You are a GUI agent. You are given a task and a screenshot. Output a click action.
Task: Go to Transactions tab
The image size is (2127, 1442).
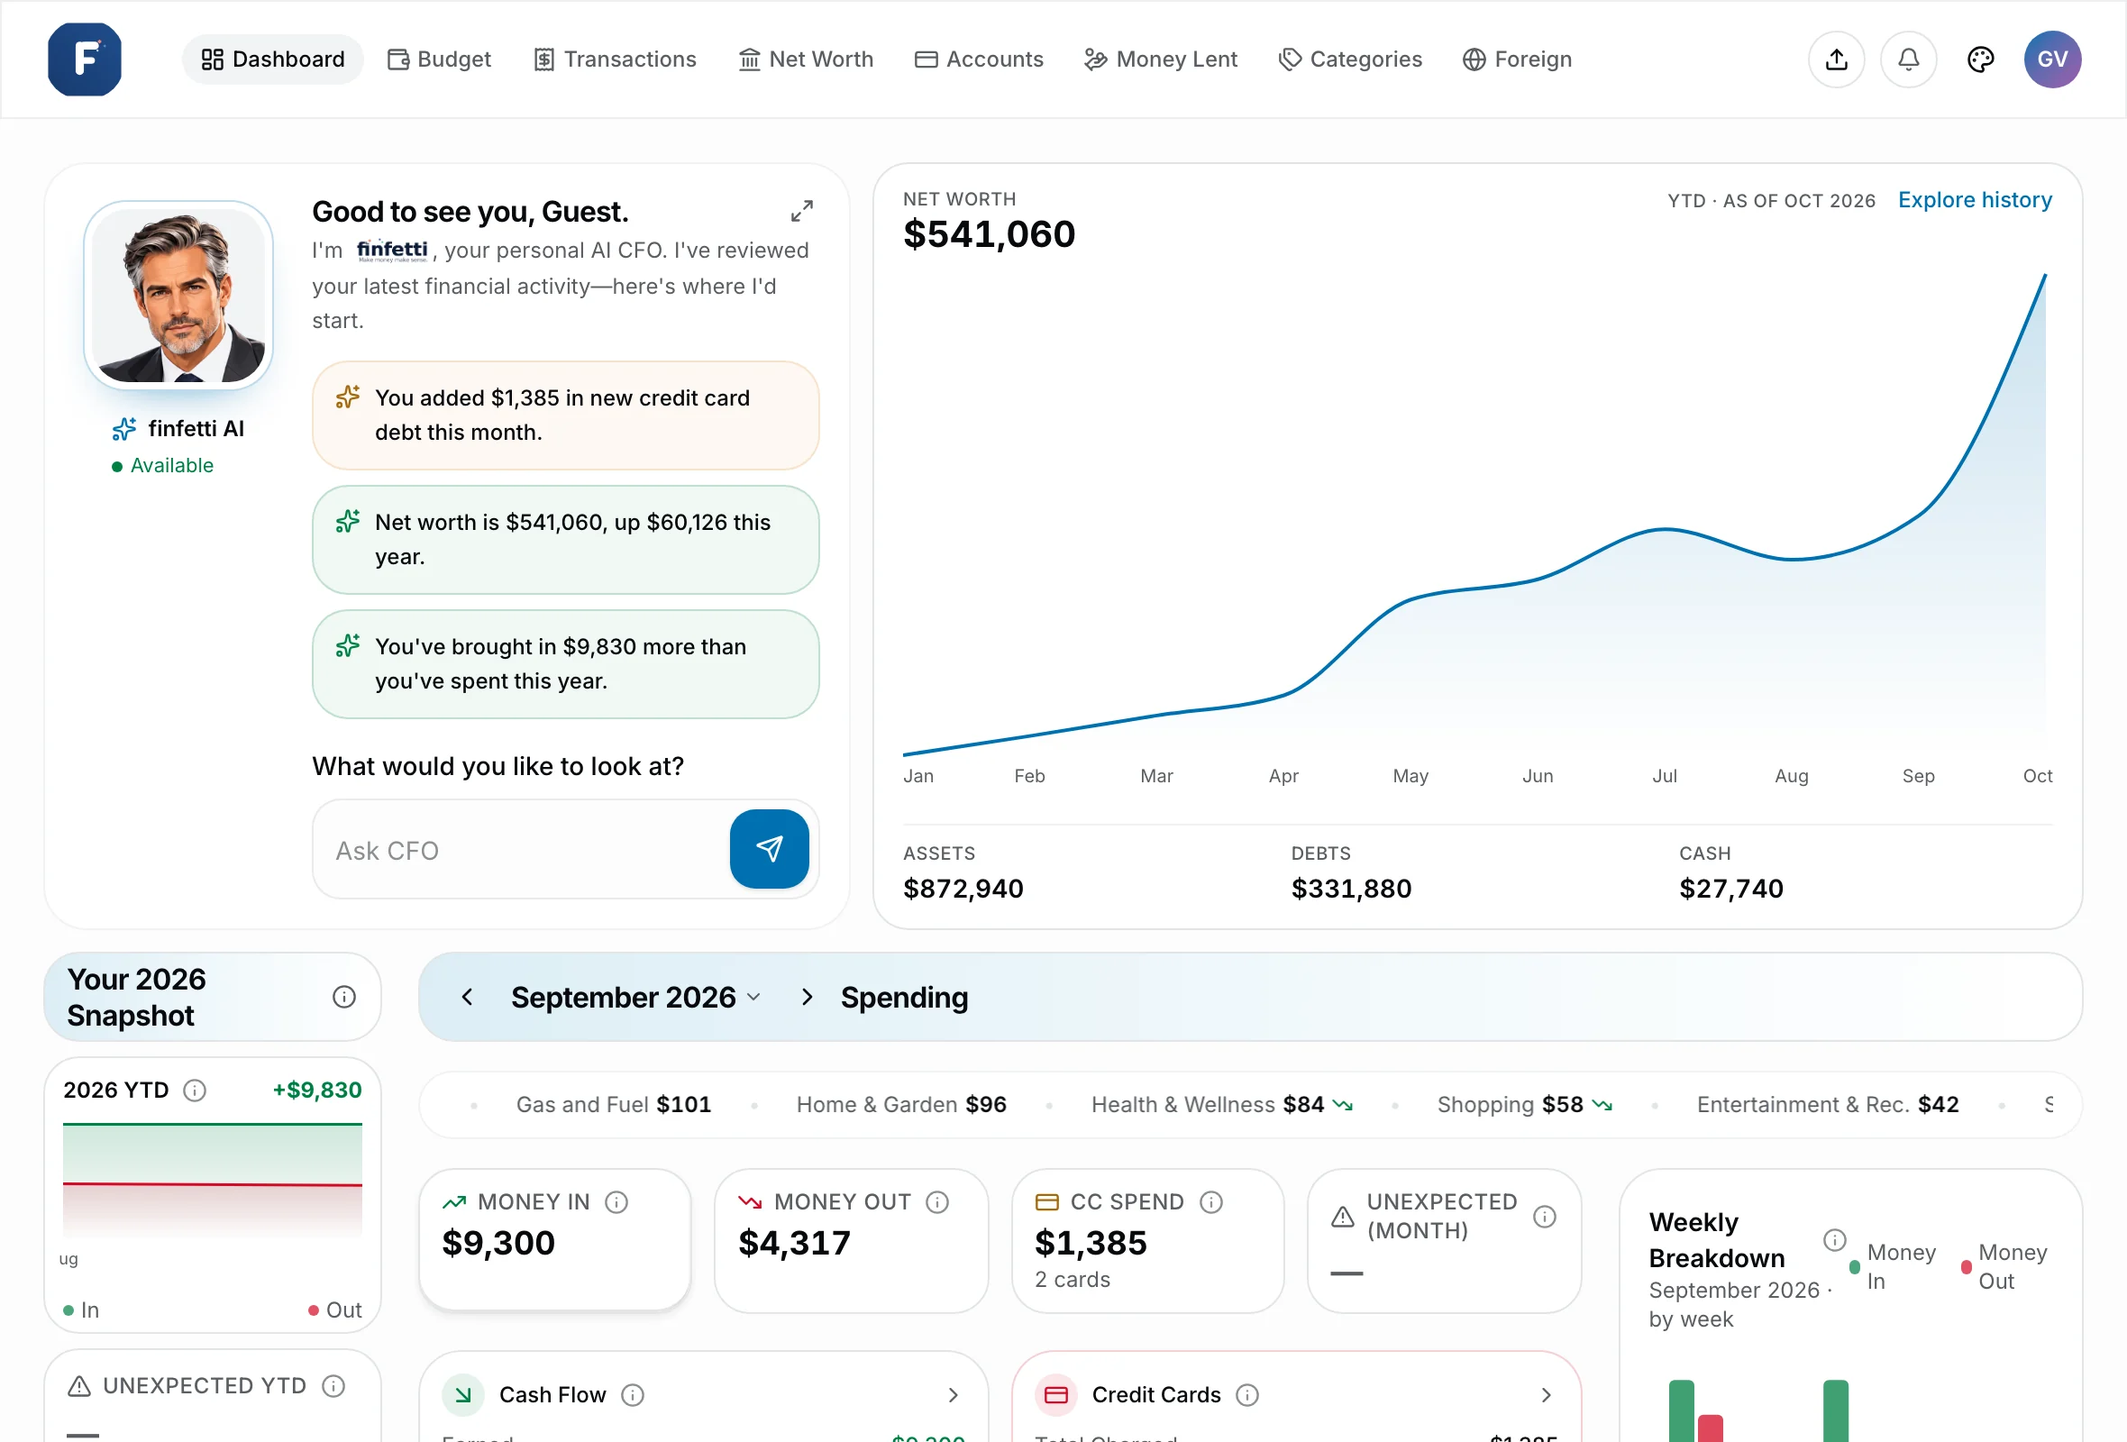pyautogui.click(x=615, y=59)
